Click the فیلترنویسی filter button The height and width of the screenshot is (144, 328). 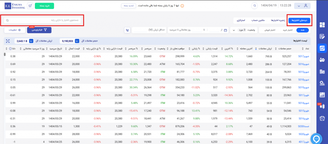click(39, 30)
